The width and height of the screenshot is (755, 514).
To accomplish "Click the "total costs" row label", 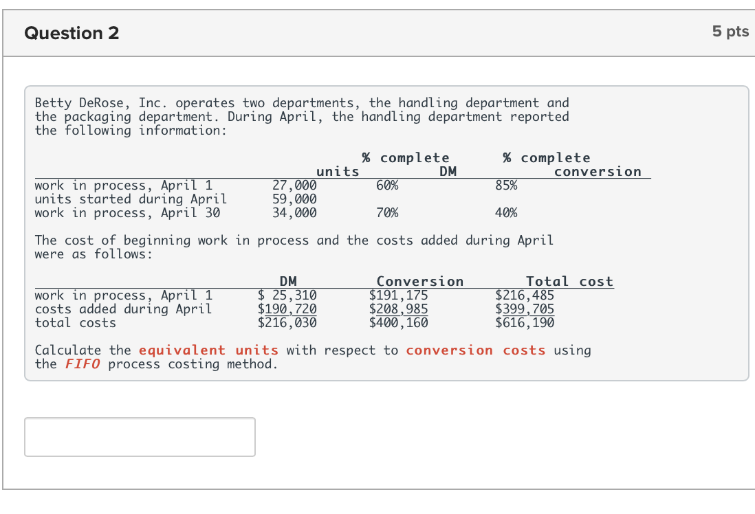I will [75, 322].
